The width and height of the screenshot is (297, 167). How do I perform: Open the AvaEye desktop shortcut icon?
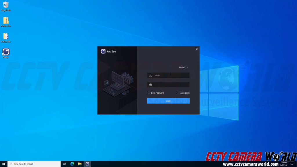6,52
